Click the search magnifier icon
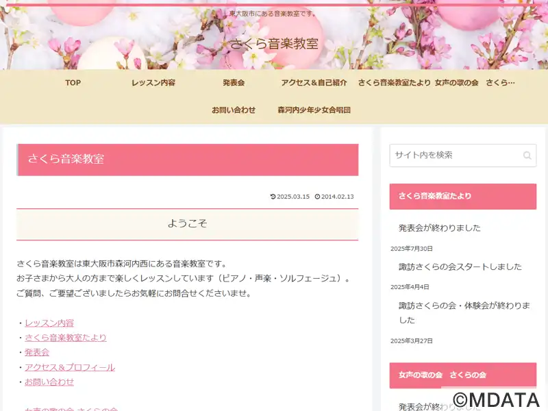The width and height of the screenshot is (548, 411). (x=527, y=155)
